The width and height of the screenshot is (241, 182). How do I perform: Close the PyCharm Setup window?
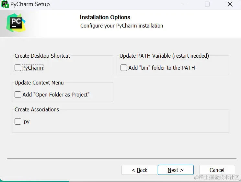point(230,4)
